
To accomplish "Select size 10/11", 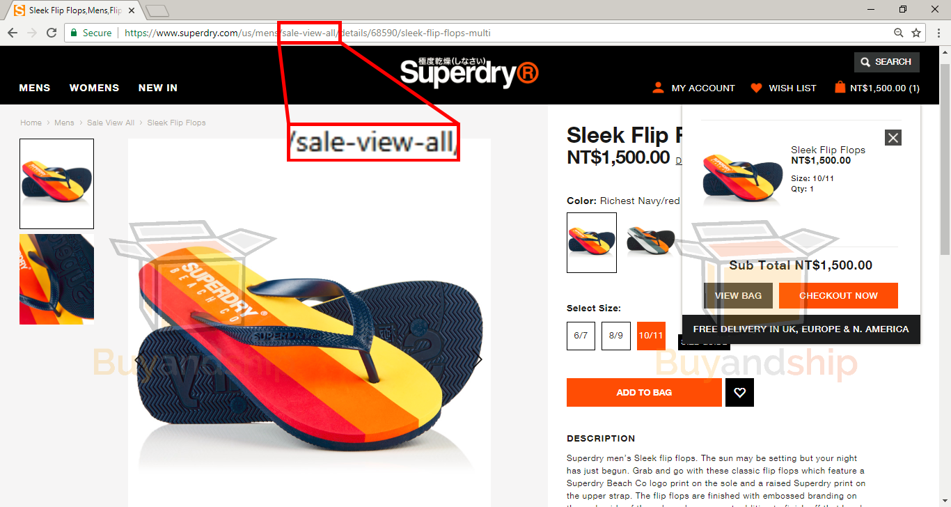I will coord(651,336).
